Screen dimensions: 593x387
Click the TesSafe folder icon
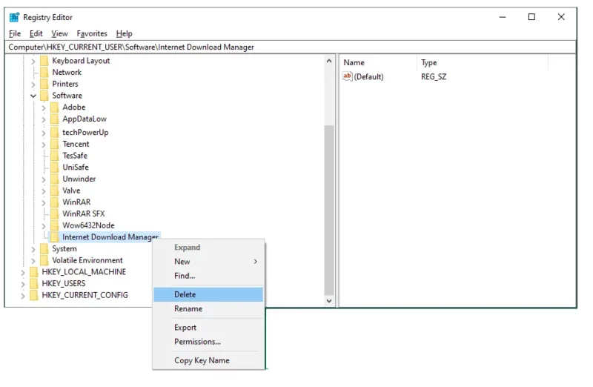[x=55, y=156]
